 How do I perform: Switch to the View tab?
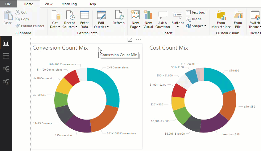coord(48,4)
